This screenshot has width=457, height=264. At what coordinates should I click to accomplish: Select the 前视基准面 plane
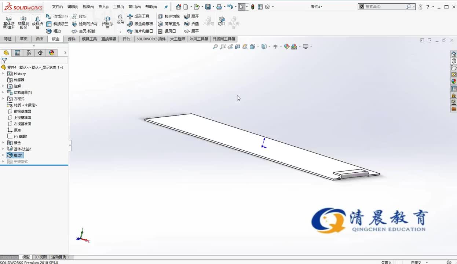pos(22,111)
